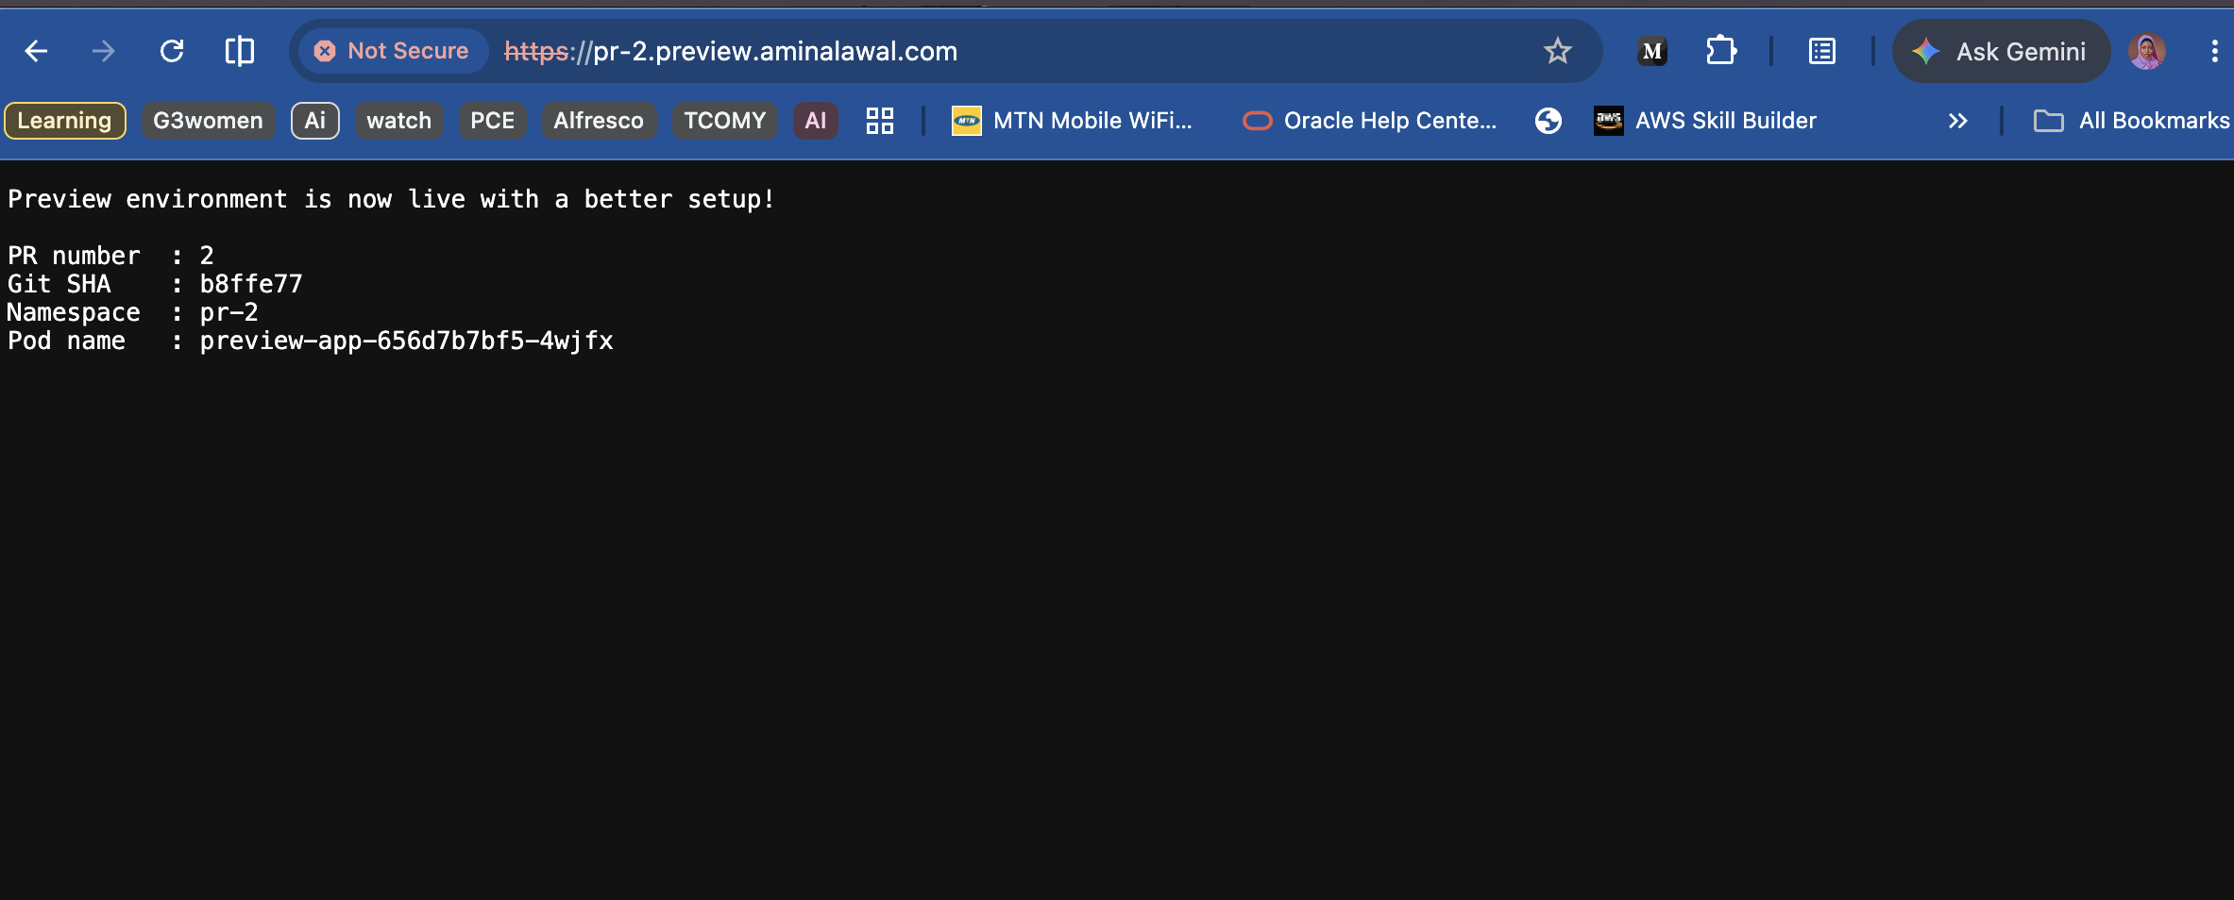
Task: Click the forward navigation arrow
Action: click(x=104, y=51)
